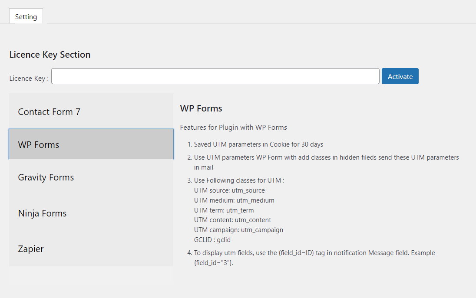Image resolution: width=476 pixels, height=298 pixels.
Task: Open the Gravity Forms integration section
Action: tap(46, 177)
